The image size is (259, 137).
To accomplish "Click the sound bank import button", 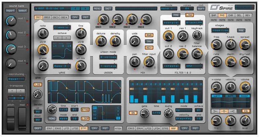I will [x=10, y=11].
